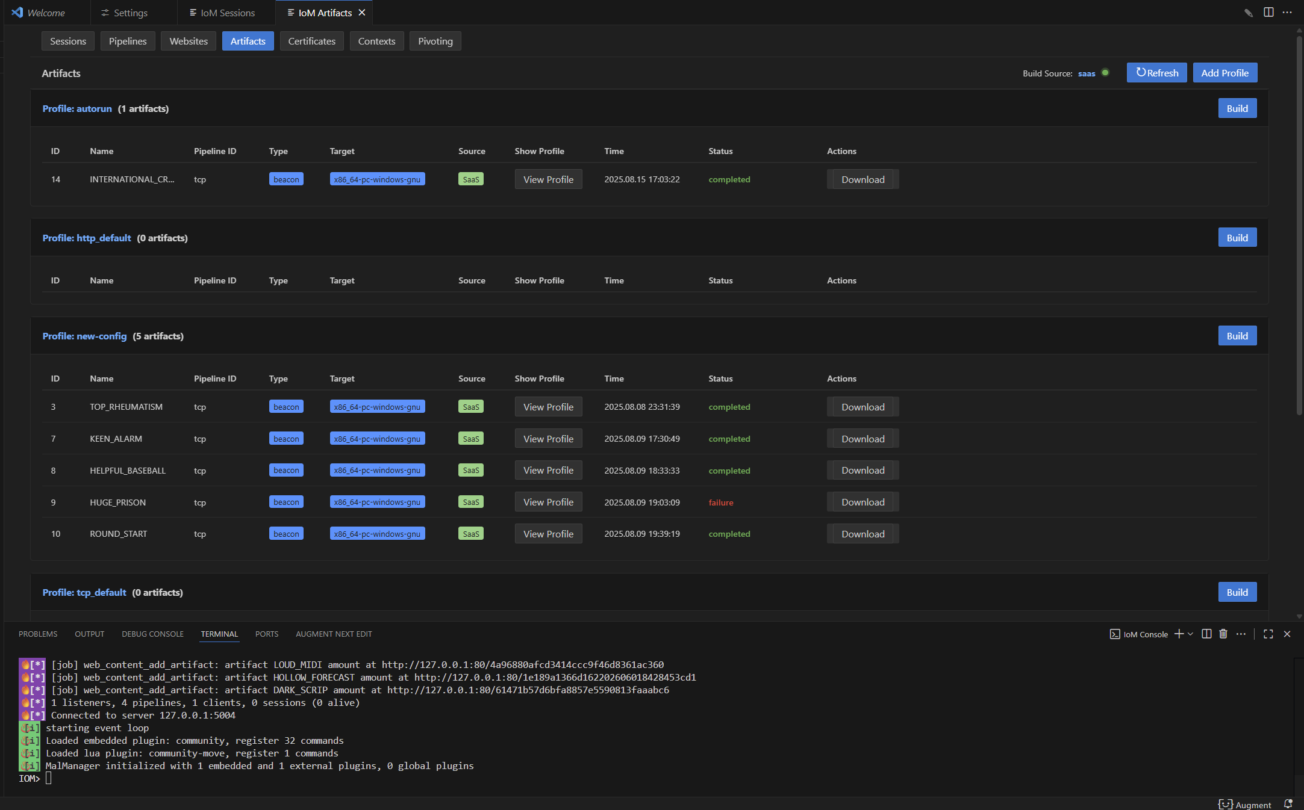The image size is (1304, 810).
Task: Split the terminal using split icon
Action: pyautogui.click(x=1206, y=634)
